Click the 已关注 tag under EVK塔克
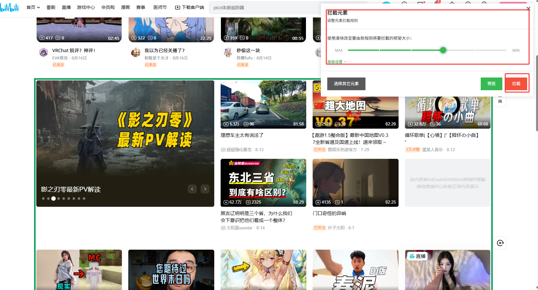538x290 pixels. click(x=59, y=65)
